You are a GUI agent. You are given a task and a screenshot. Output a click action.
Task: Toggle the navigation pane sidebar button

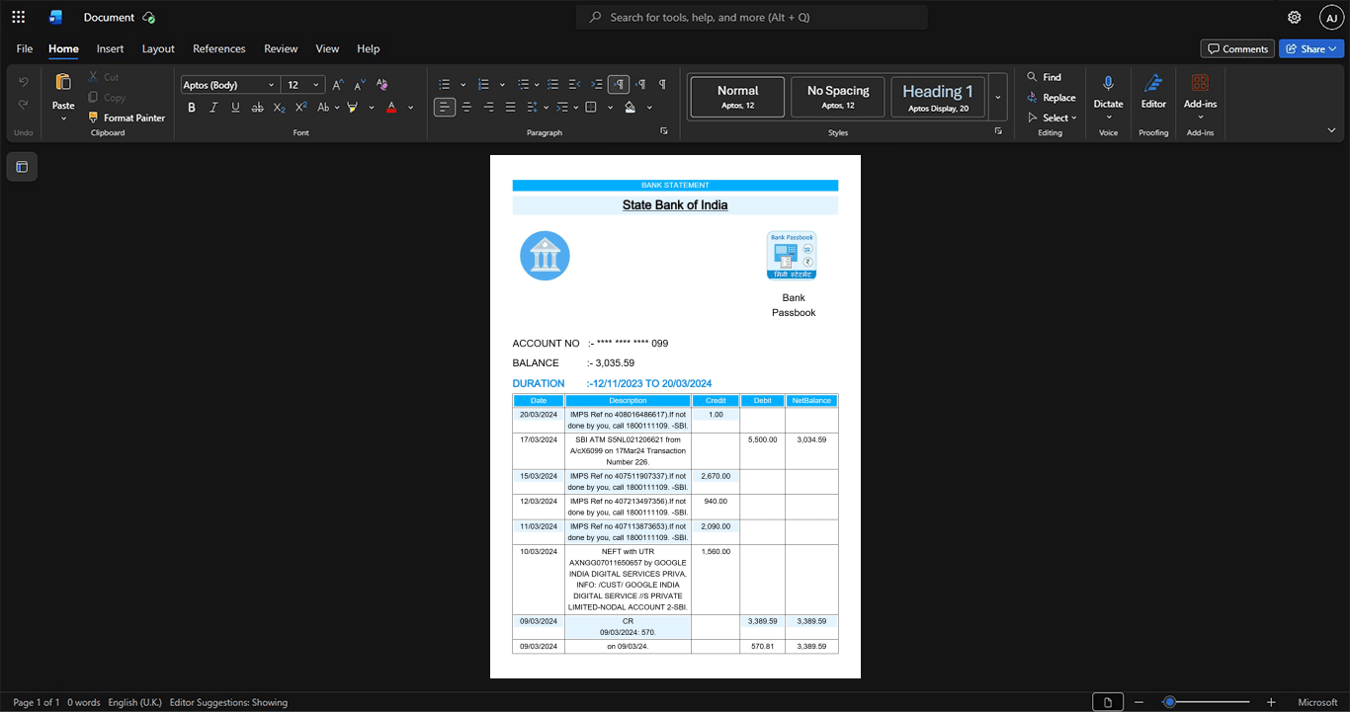22,167
